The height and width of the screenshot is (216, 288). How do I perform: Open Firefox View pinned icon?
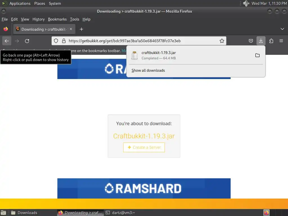click(x=6, y=29)
